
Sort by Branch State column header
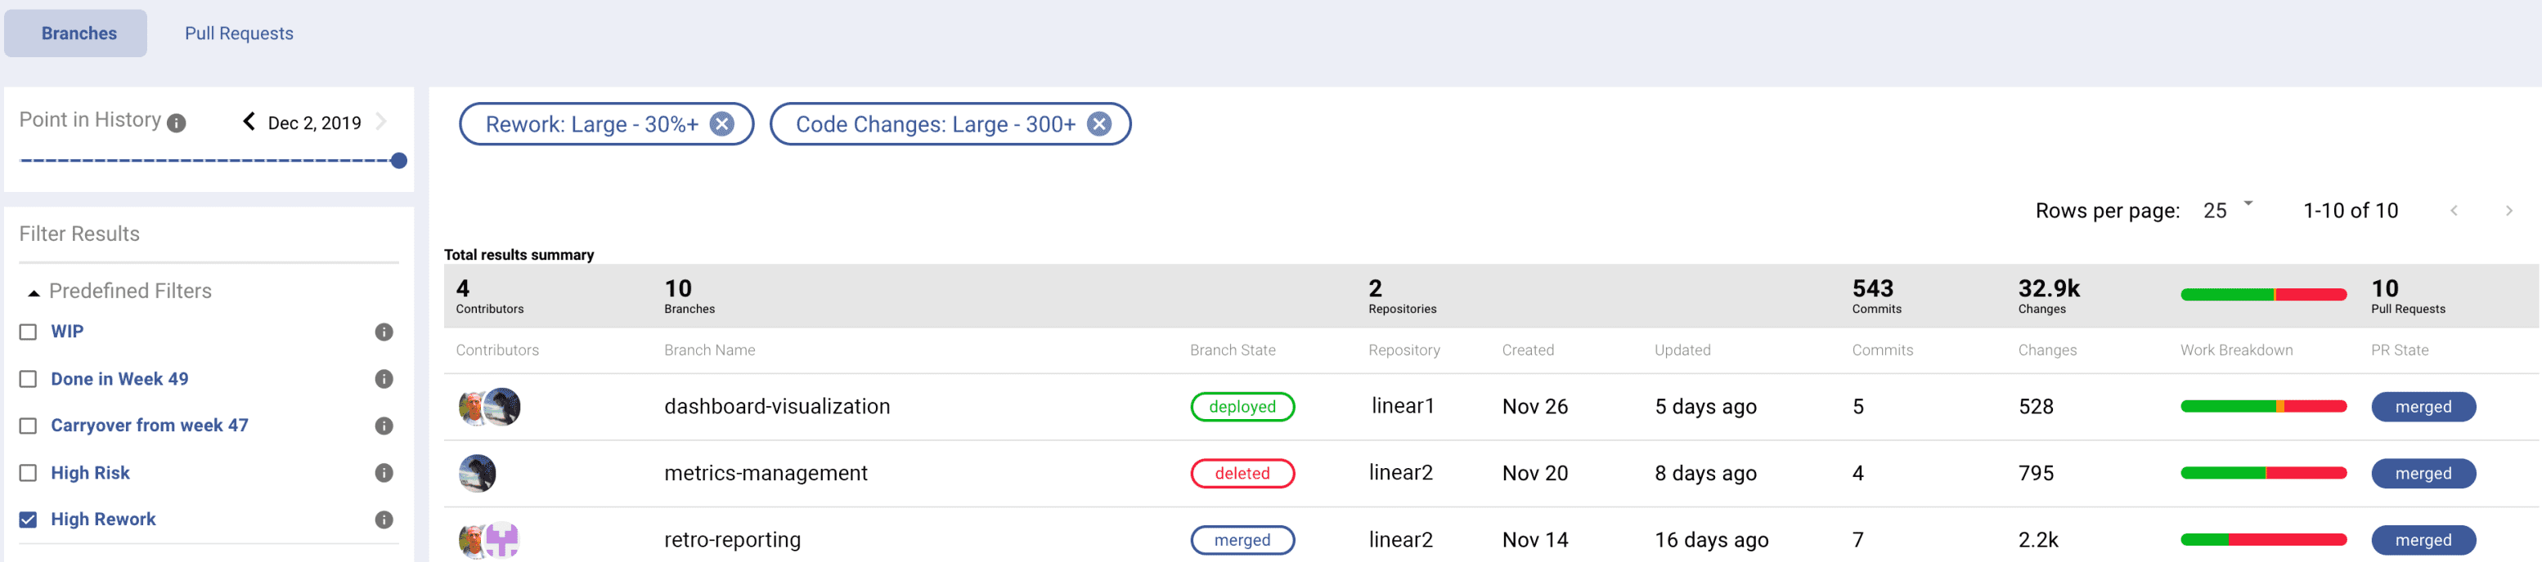pos(1233,350)
